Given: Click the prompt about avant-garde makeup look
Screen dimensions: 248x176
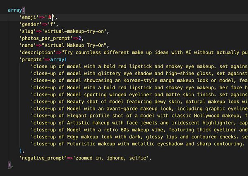Looking at the screenshot, I should (139, 109).
